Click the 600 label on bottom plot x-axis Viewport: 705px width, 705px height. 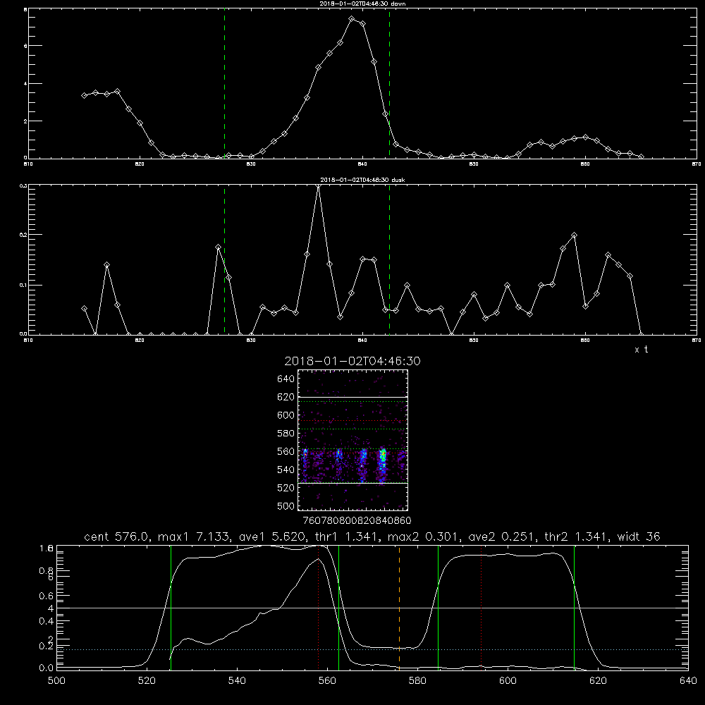508,680
